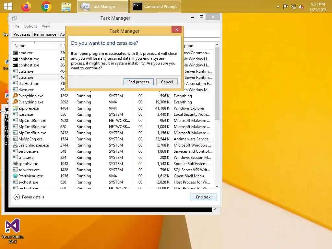Click the MsMpEng.exe process icon
This screenshot has height=249, width=332.
tap(15, 139)
